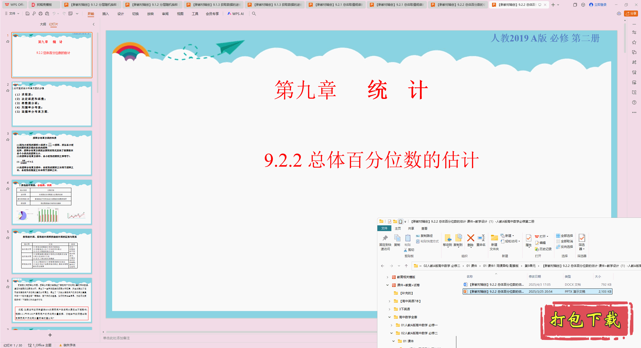Click the 缺失字体 status bar warning
This screenshot has height=348, width=641.
click(x=67, y=345)
